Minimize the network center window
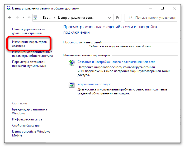 tap(150, 8)
